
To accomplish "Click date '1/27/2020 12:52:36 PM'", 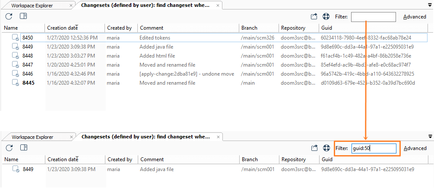I will 73,38.
